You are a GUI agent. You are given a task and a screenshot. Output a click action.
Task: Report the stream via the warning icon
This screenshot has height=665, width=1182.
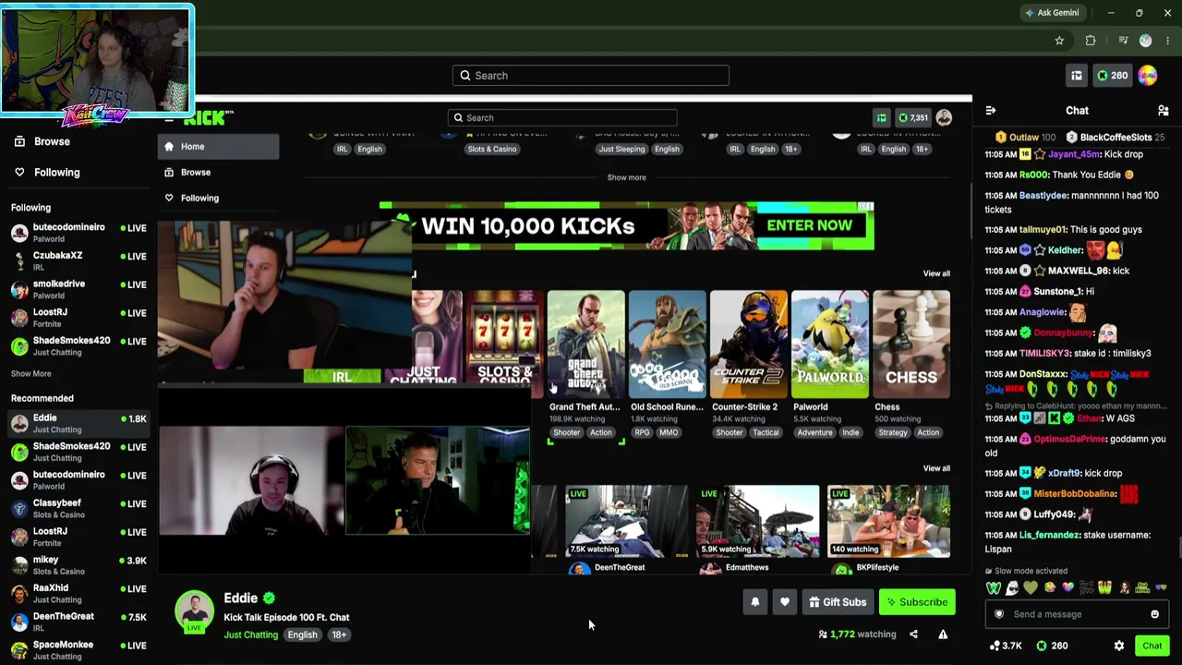pyautogui.click(x=943, y=635)
